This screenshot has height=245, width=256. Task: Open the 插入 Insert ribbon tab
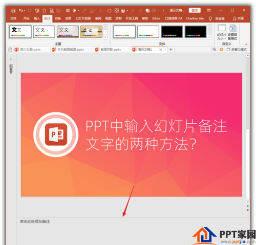37,18
